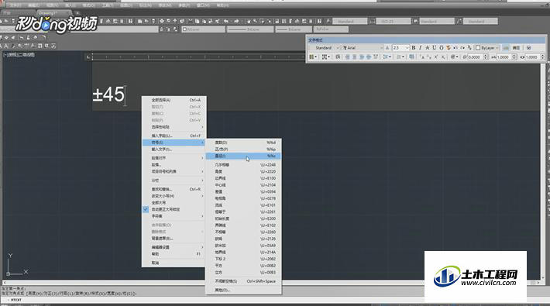550x306 pixels.
Task: Choose 直径(I) %%c from the symbol submenu
Action: pyautogui.click(x=243, y=156)
